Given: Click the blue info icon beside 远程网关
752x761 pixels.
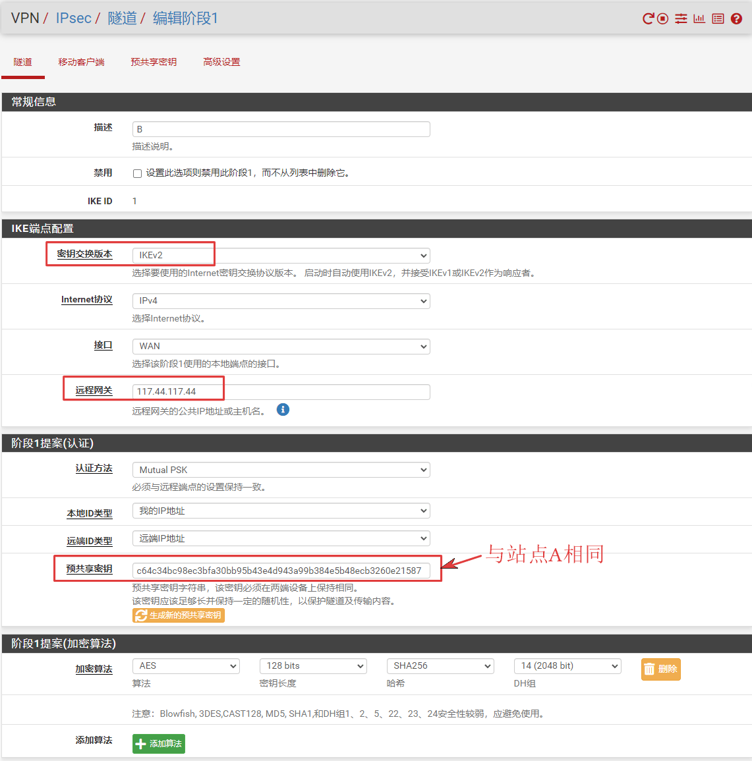Looking at the screenshot, I should 283,410.
